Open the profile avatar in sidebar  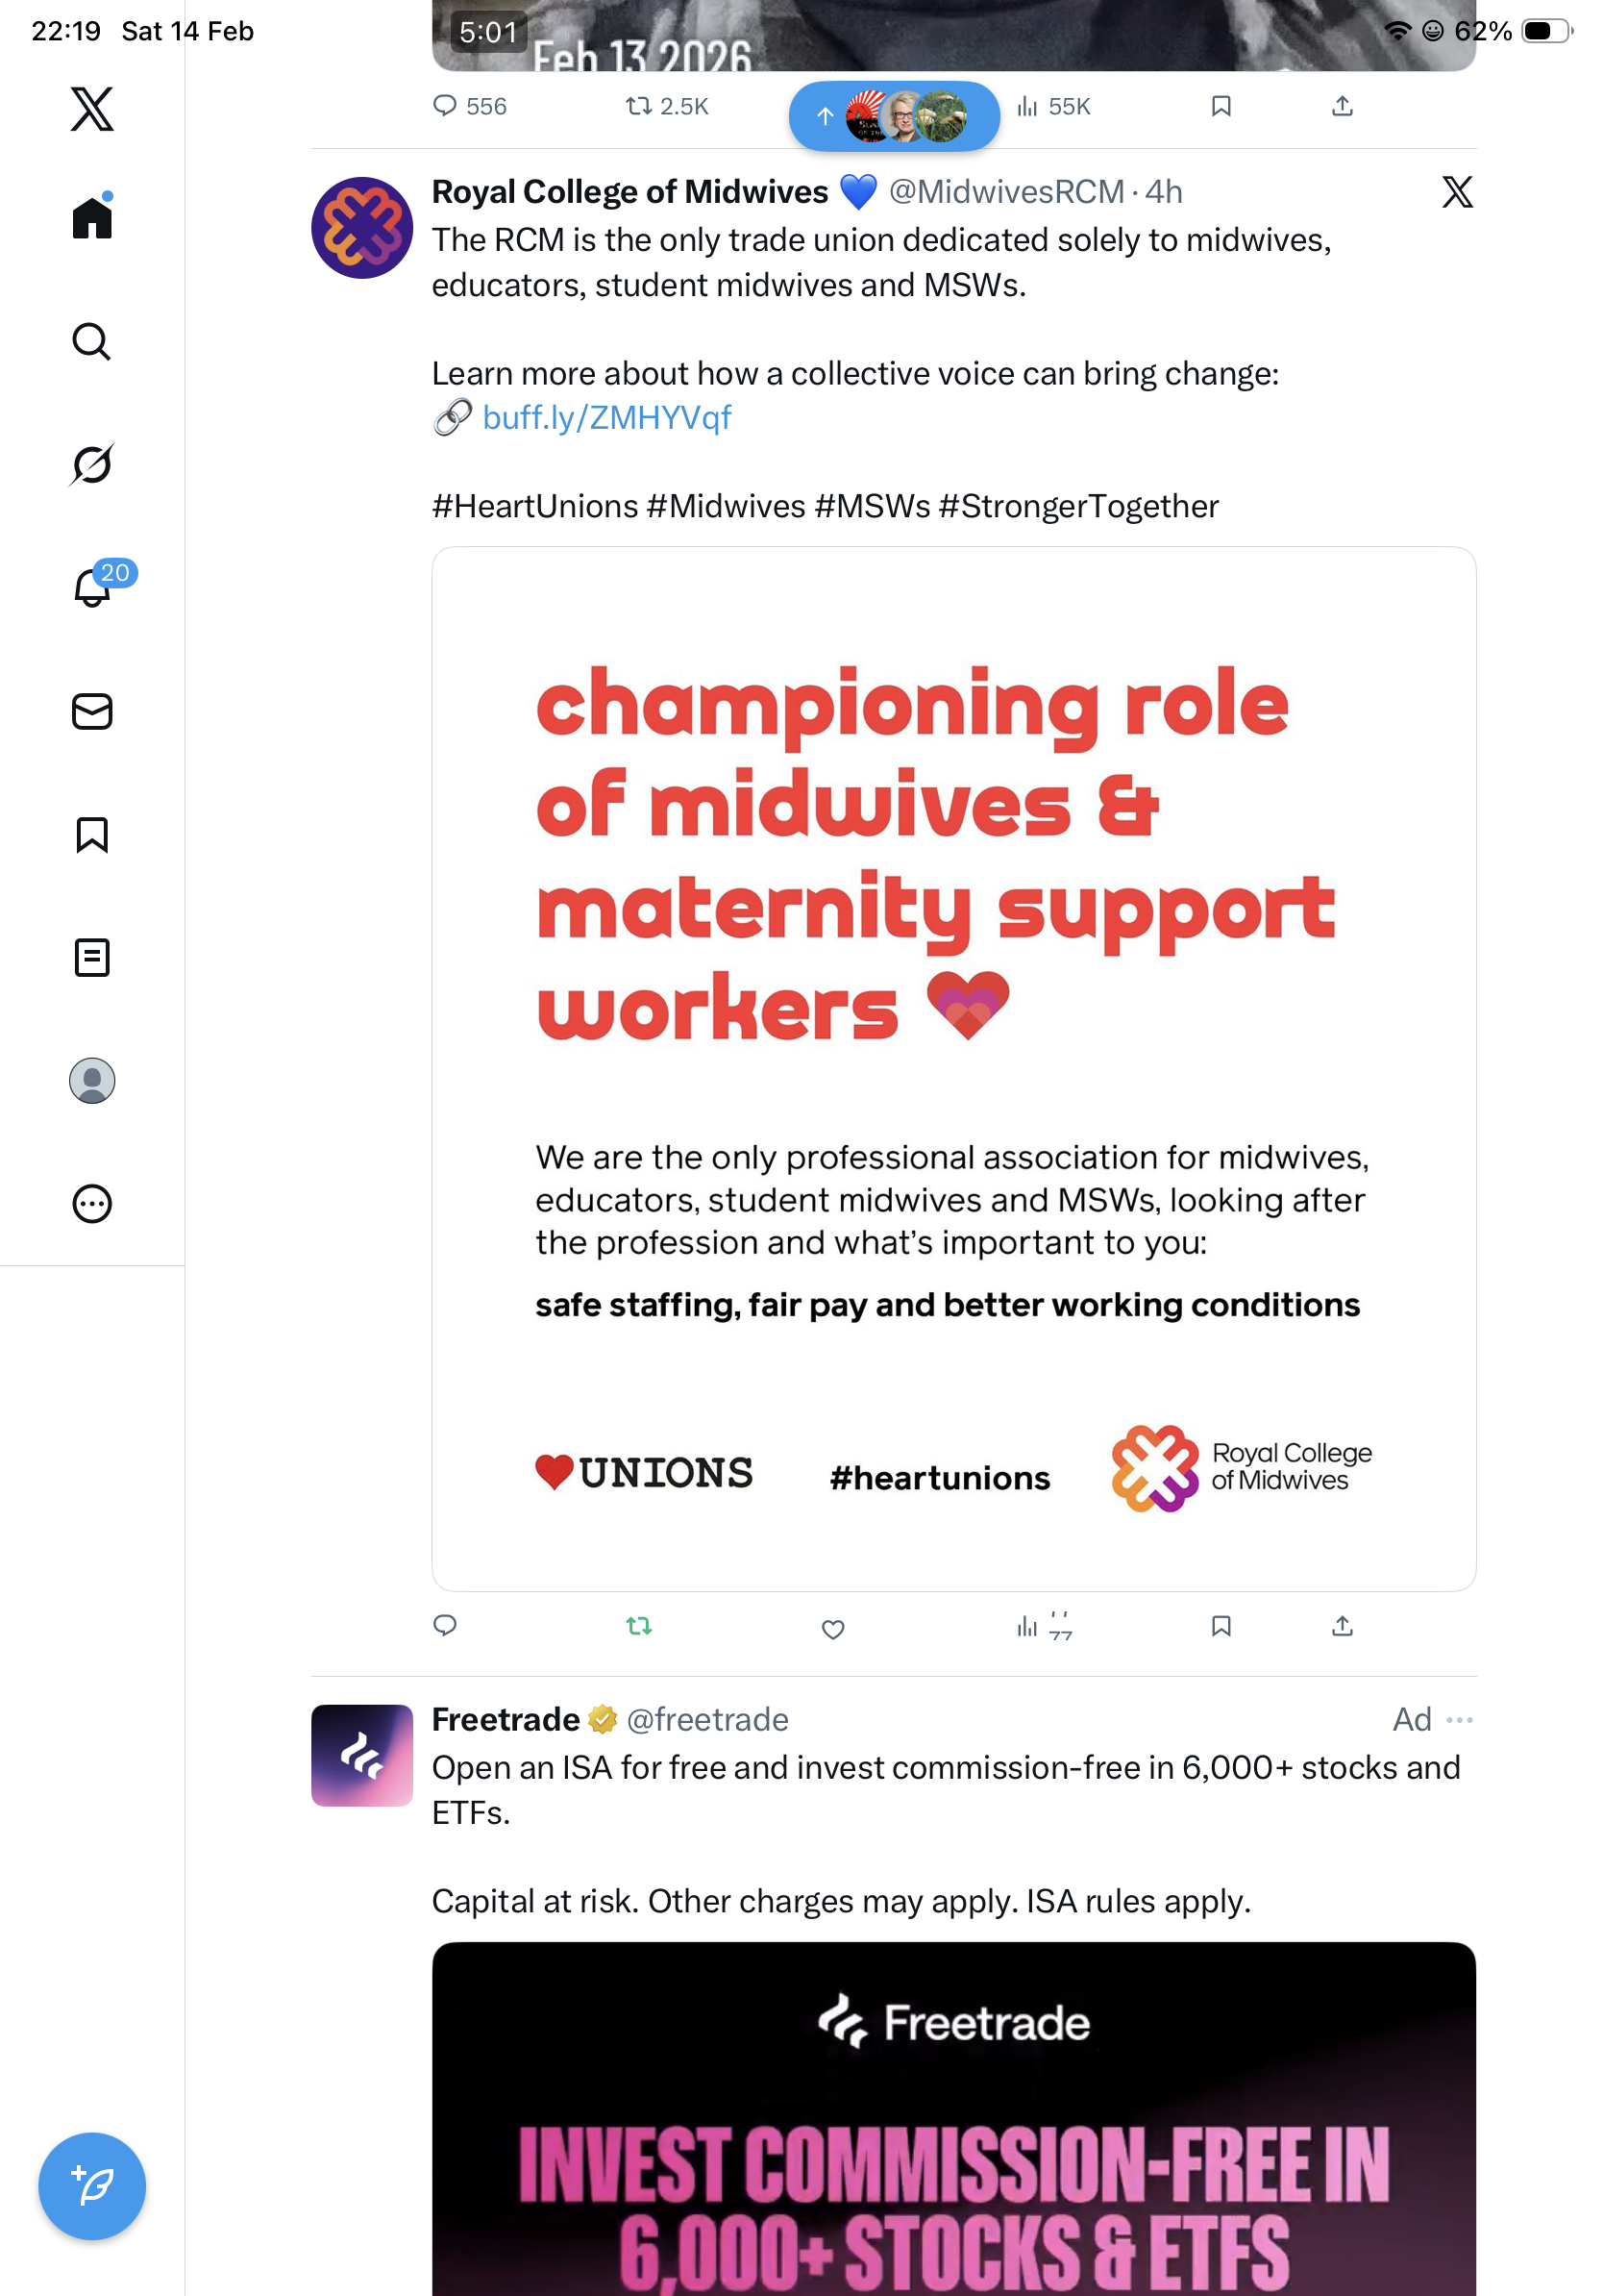tap(92, 1081)
